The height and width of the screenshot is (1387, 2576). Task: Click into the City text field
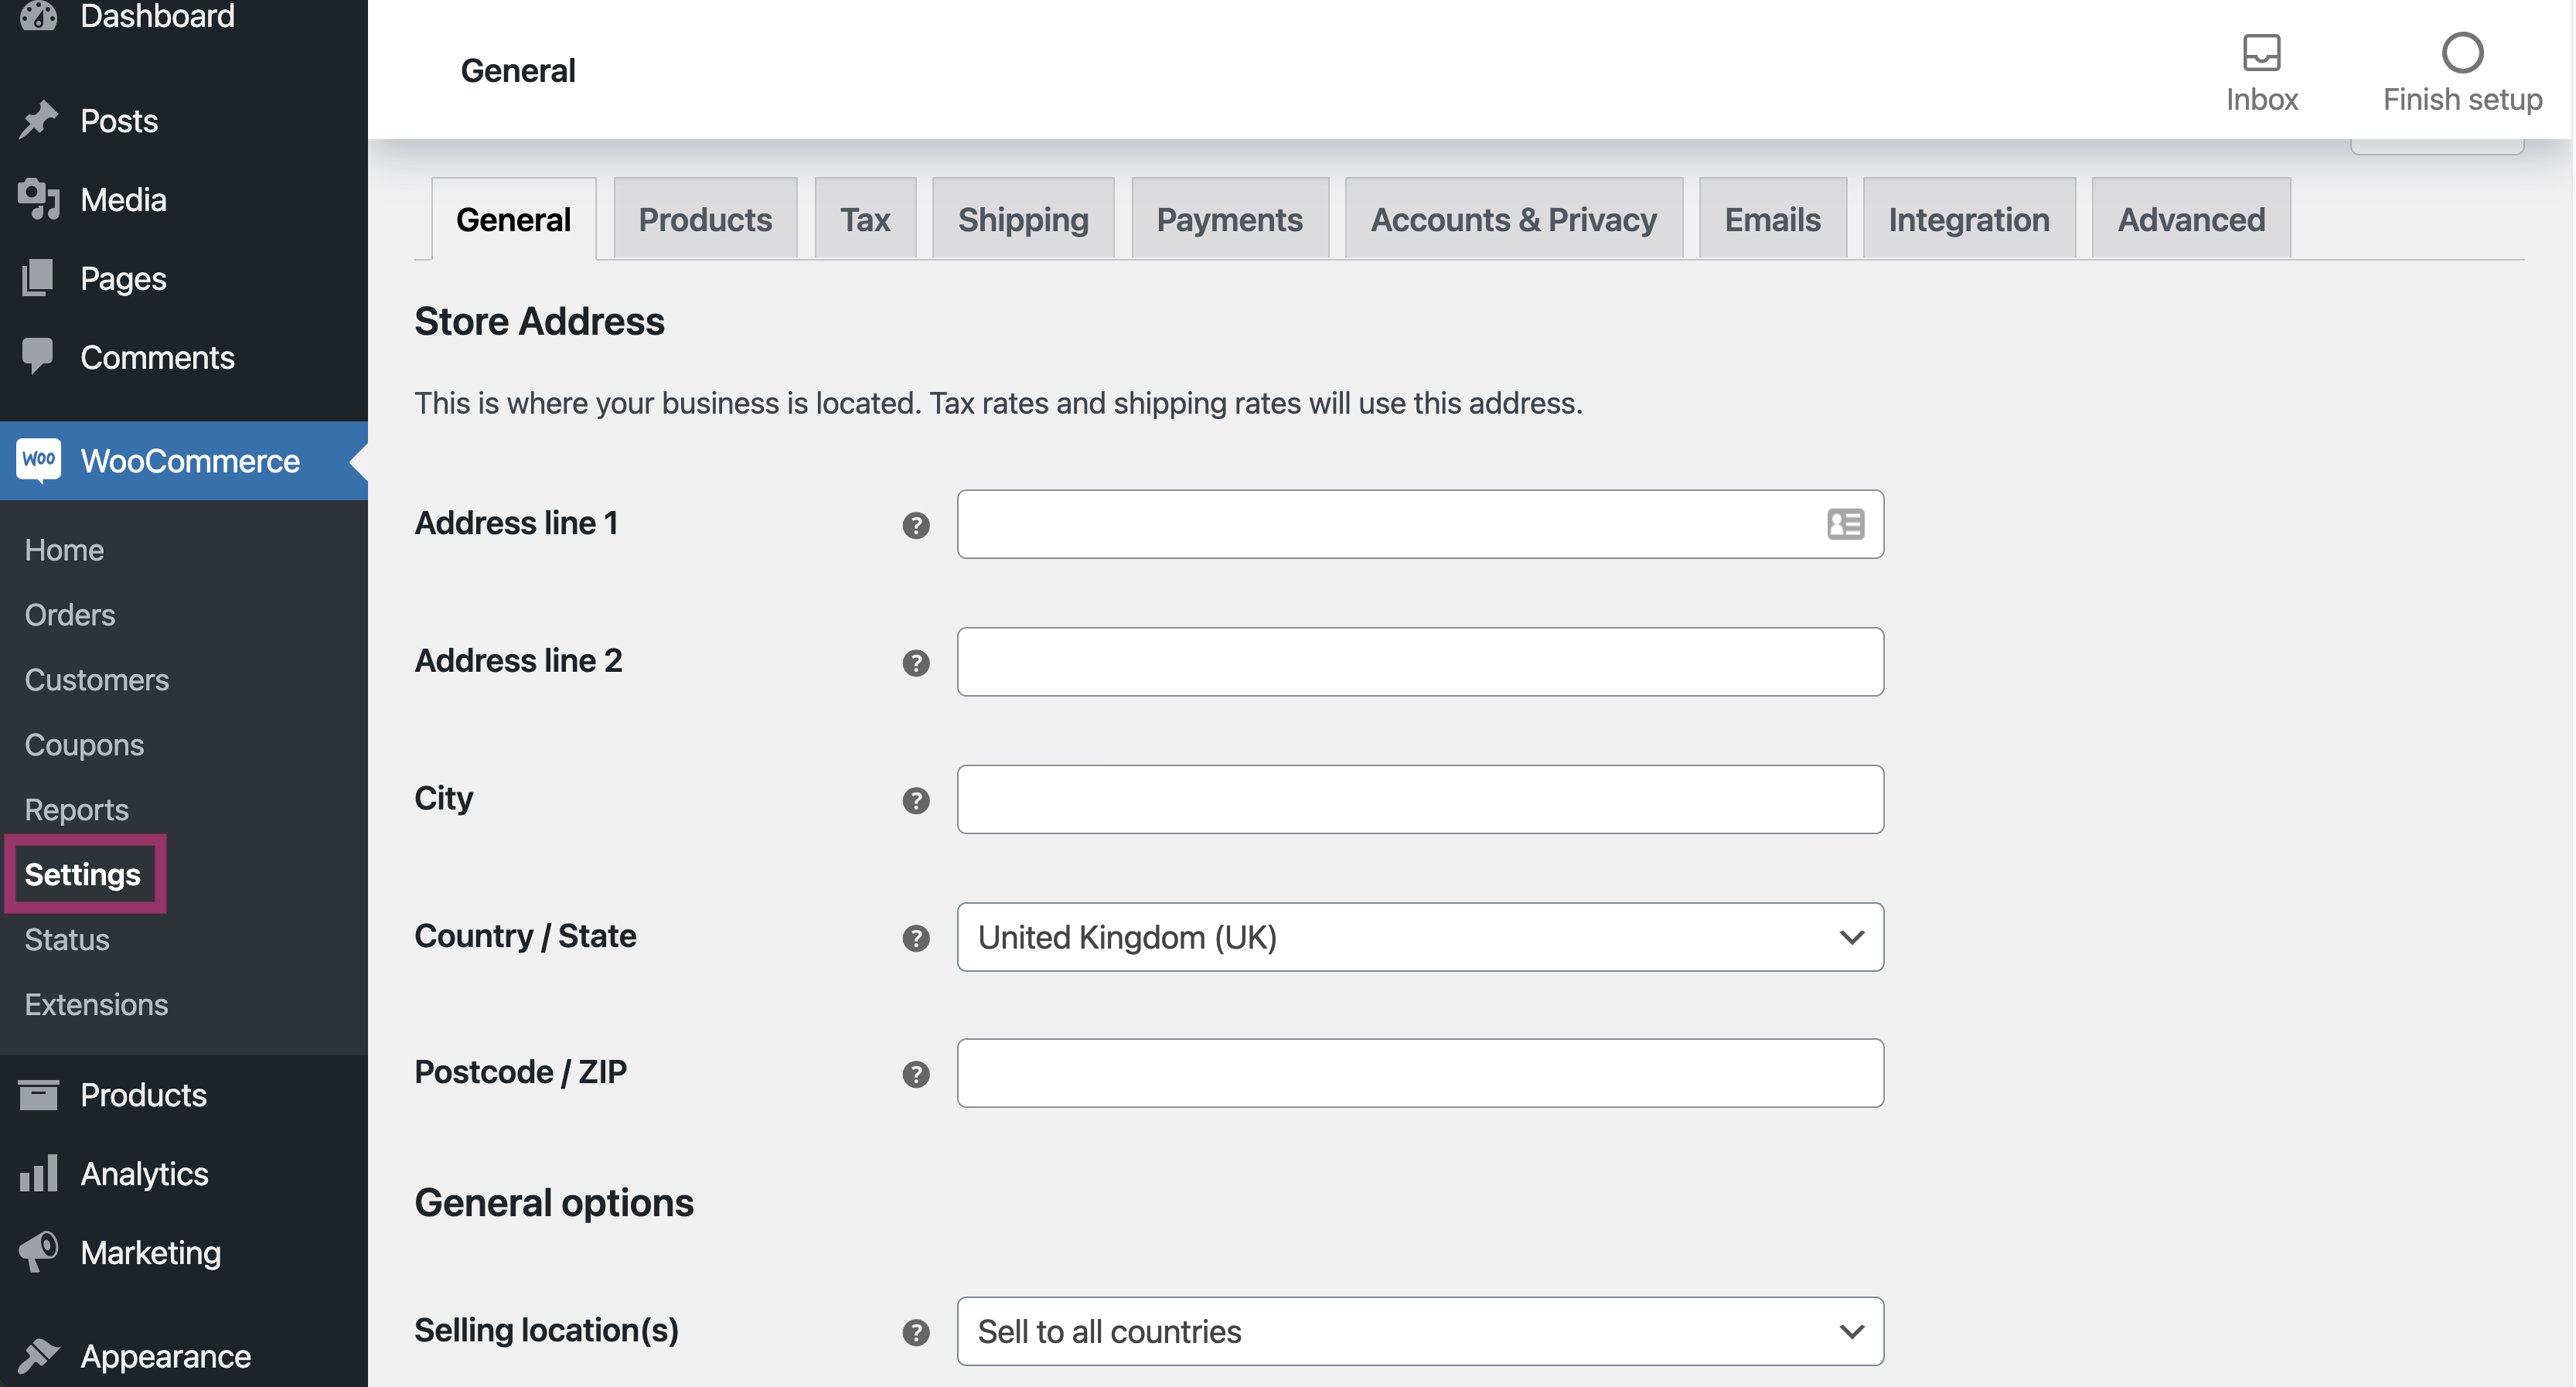[1419, 799]
